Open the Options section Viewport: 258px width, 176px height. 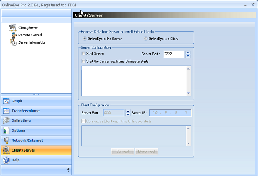[37, 130]
